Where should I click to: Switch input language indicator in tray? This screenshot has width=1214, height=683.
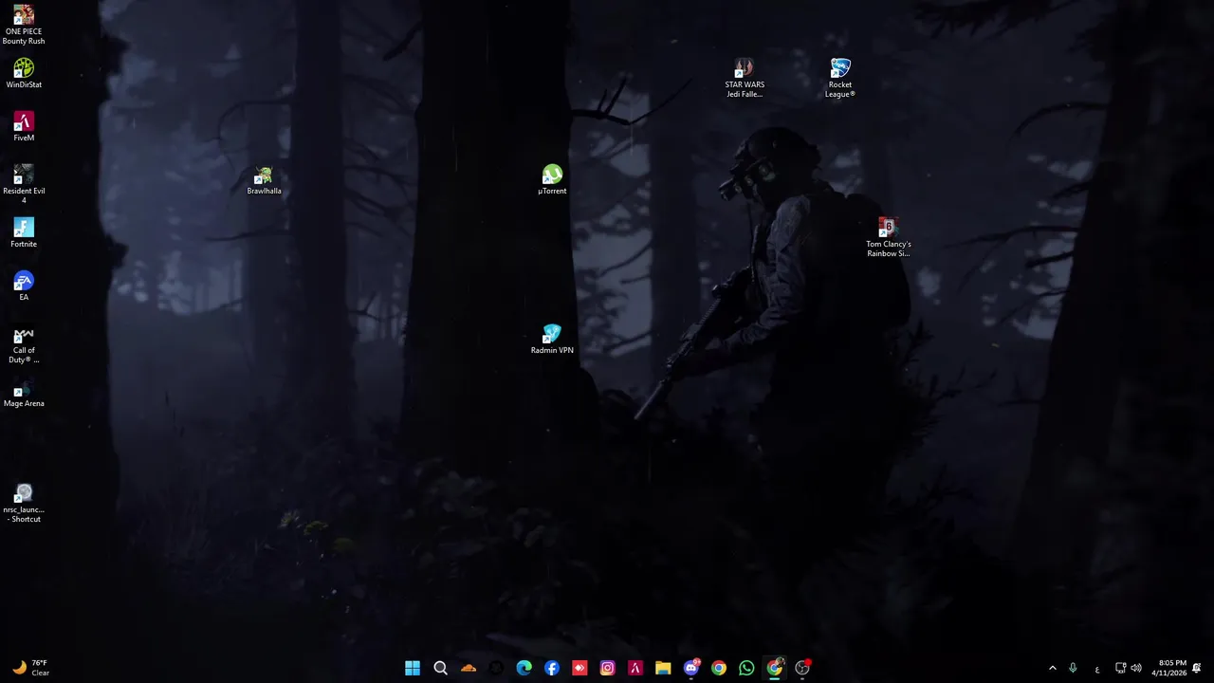[x=1097, y=668]
